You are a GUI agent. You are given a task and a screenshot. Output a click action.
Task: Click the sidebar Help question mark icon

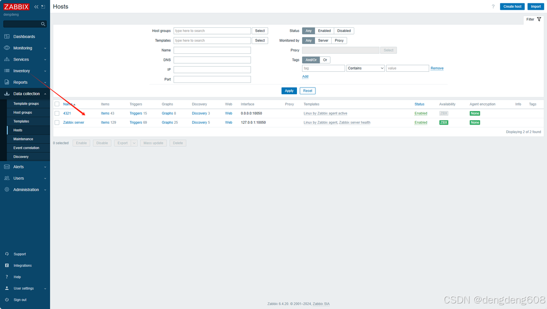coord(7,277)
